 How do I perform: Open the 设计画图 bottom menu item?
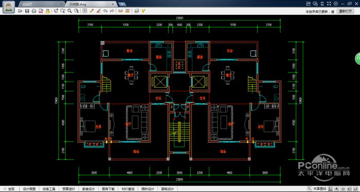(x=29, y=189)
